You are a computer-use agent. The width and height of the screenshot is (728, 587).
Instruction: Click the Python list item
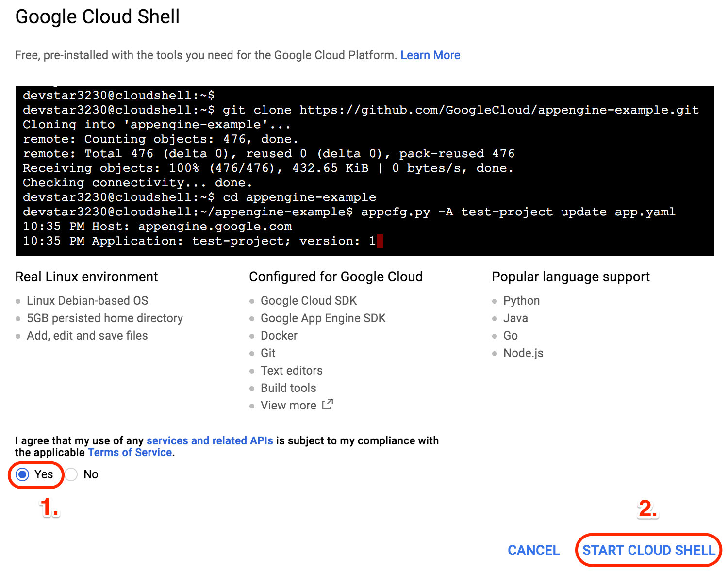click(521, 301)
